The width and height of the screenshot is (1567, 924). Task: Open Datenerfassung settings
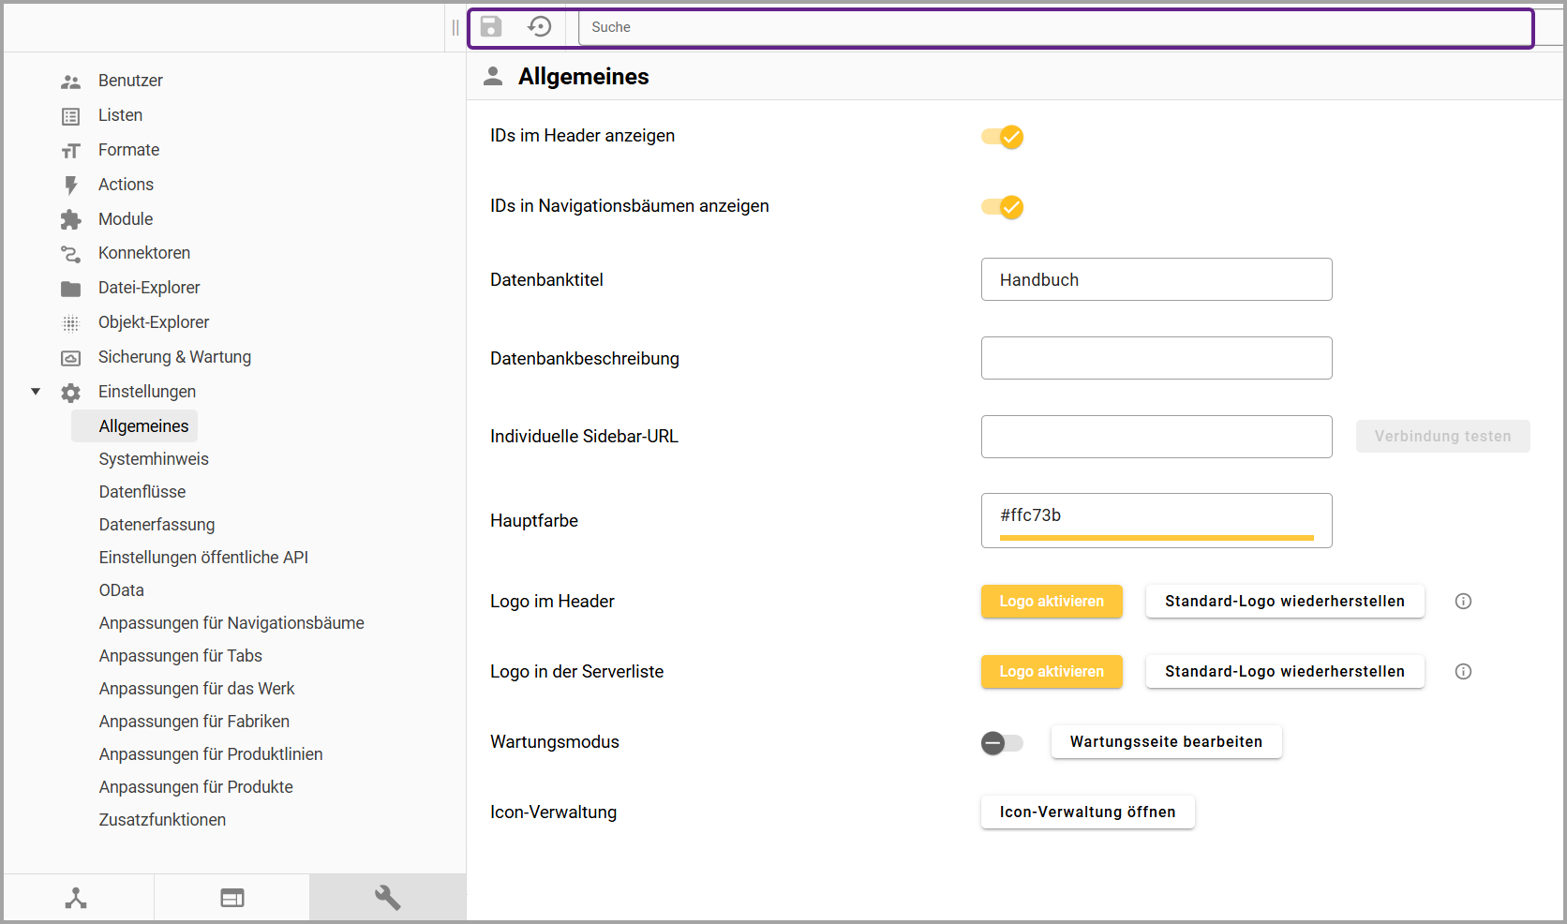click(x=157, y=524)
